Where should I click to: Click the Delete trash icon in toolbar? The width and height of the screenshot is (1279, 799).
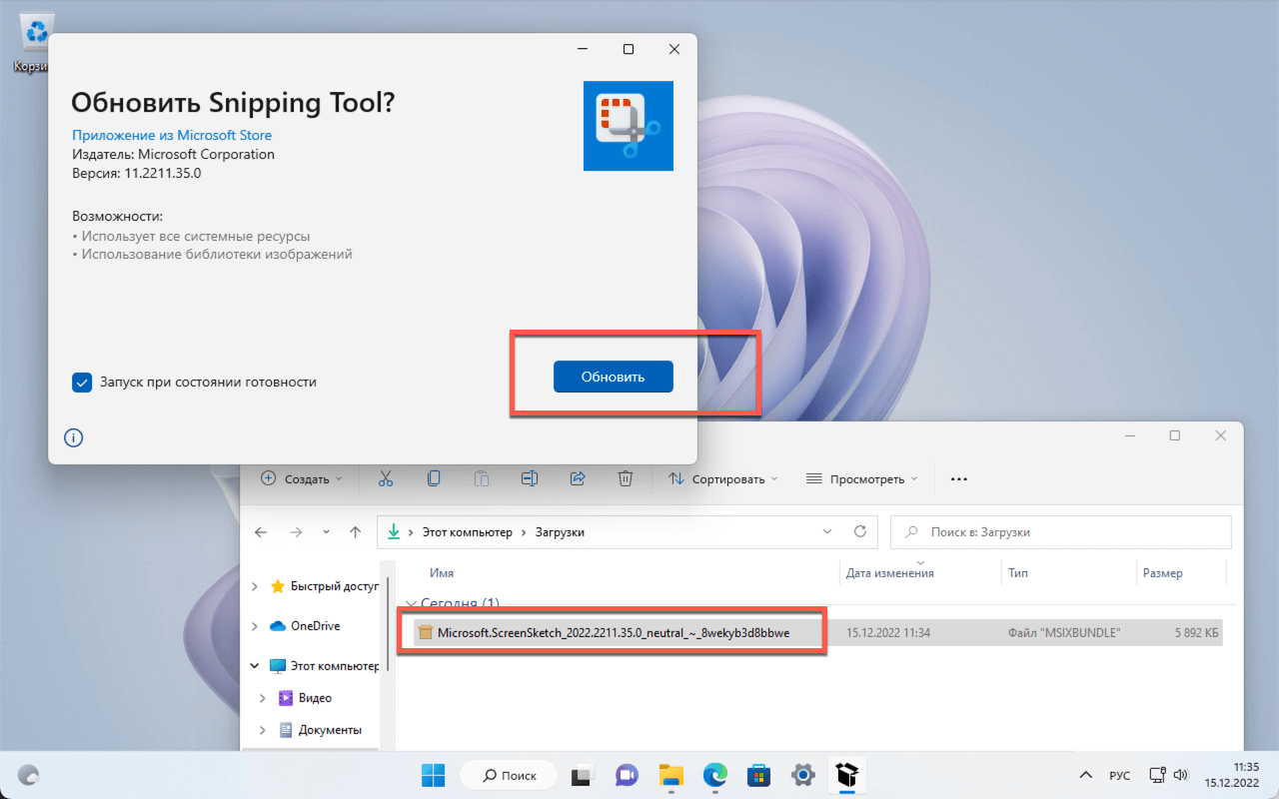(626, 478)
